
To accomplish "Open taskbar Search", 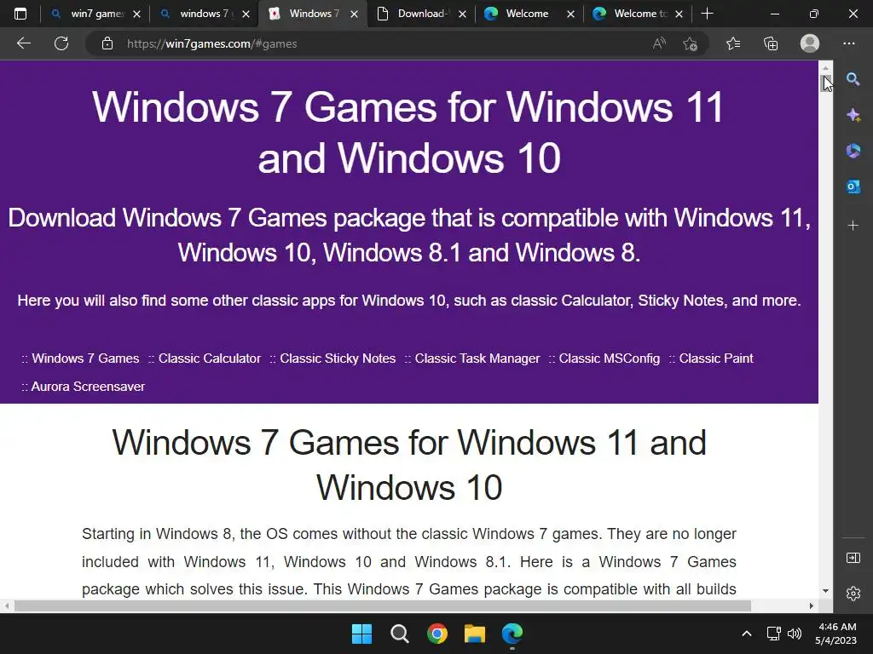I will [x=400, y=634].
